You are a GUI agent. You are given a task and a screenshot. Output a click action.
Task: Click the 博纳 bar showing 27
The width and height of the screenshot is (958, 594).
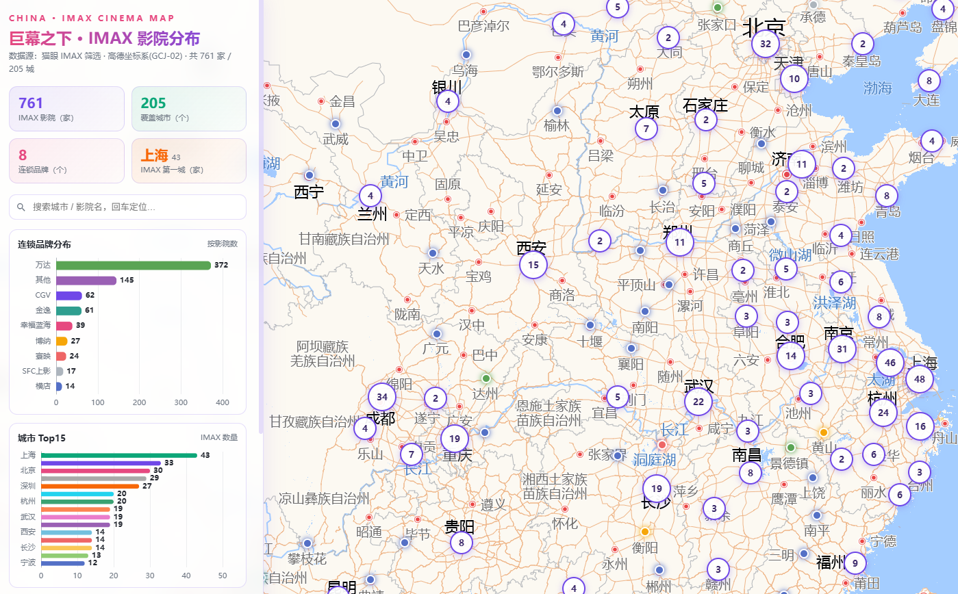(x=62, y=341)
